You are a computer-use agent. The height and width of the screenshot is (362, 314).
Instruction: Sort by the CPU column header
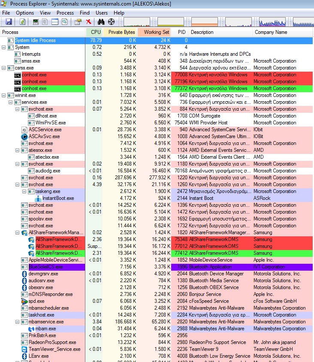coord(94,32)
